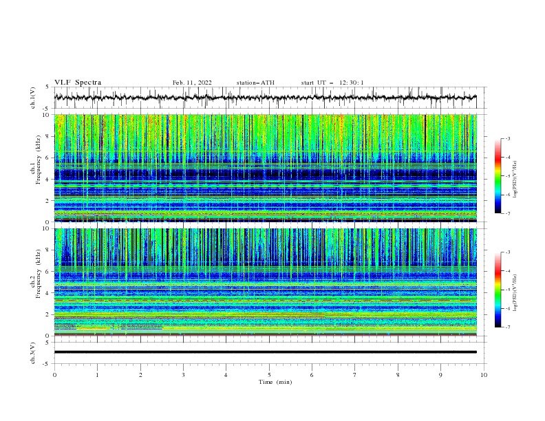Click the '-3' tick of lower colorbar

[x=507, y=252]
